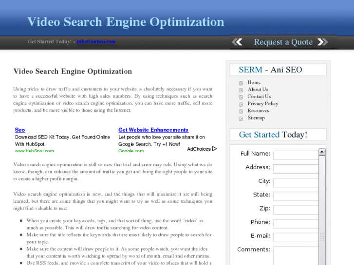Open the About Us page link
This screenshot has width=354, height=265.
[x=258, y=89]
